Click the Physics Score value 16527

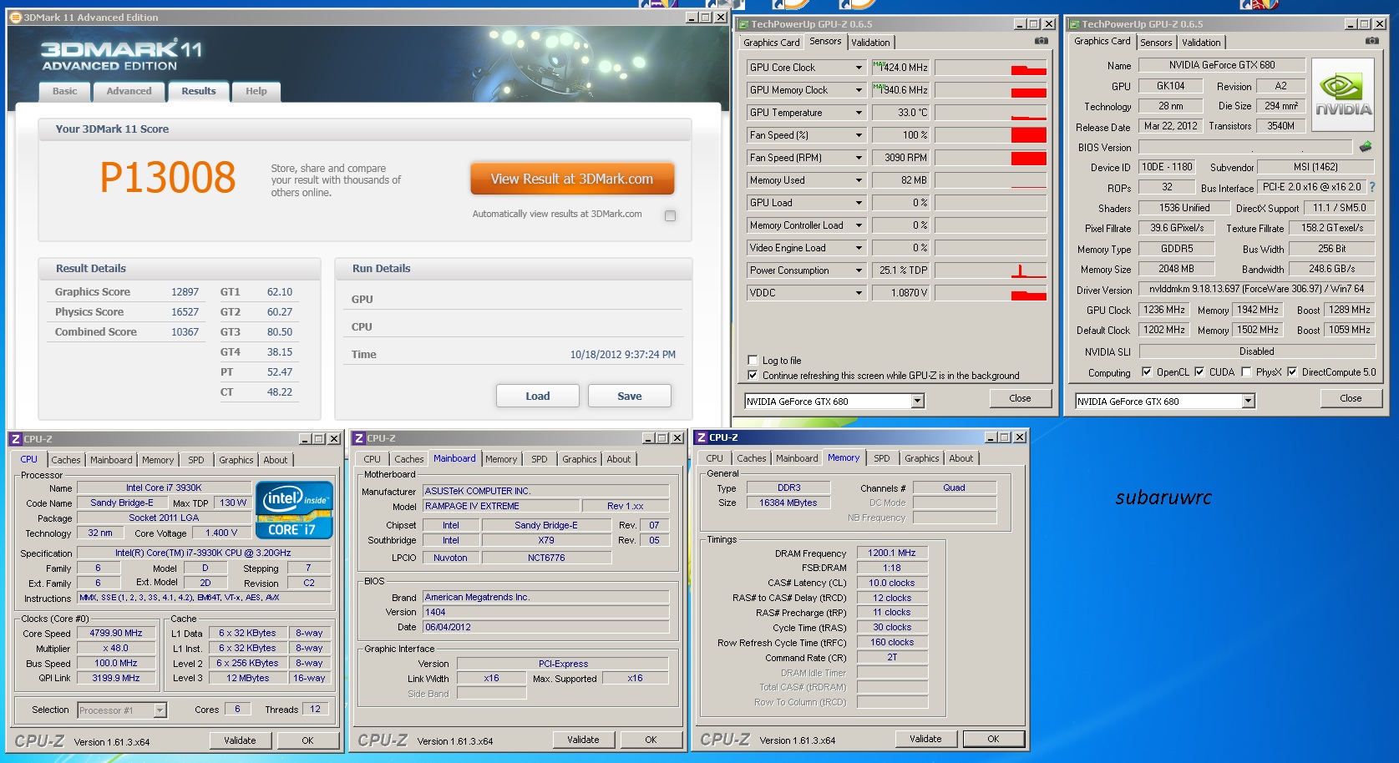tap(185, 312)
